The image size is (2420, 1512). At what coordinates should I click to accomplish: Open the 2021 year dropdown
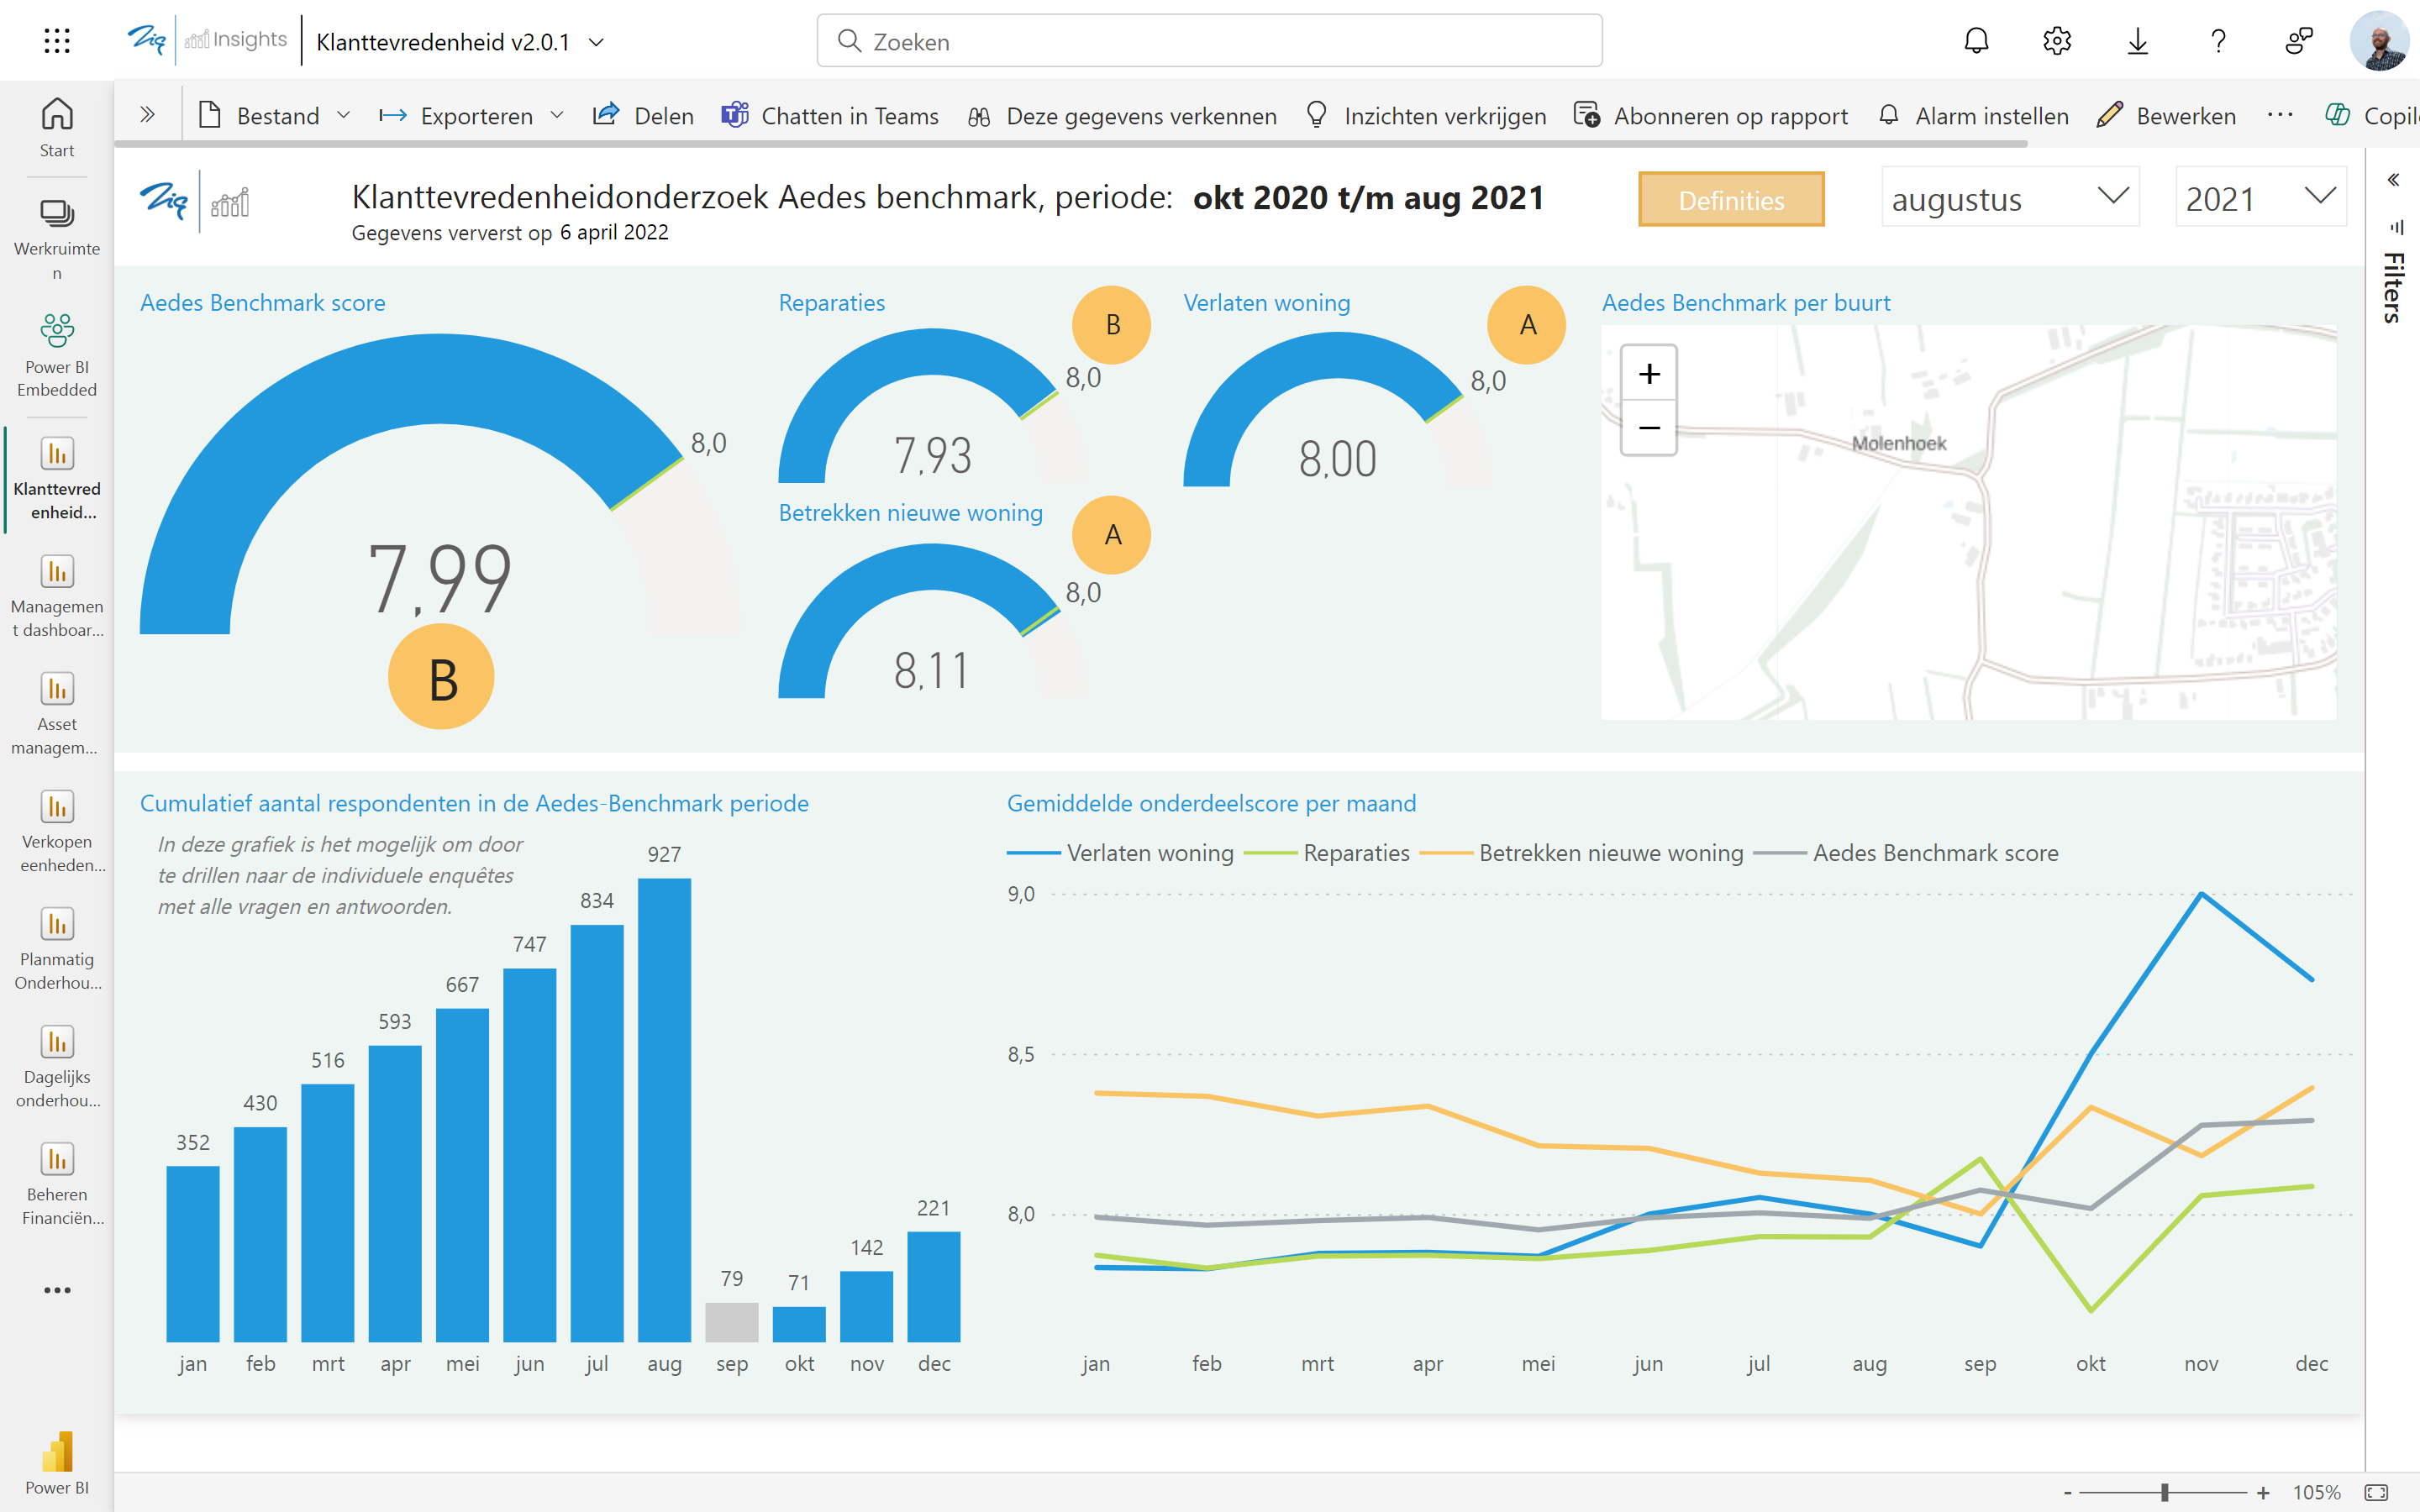[2260, 198]
